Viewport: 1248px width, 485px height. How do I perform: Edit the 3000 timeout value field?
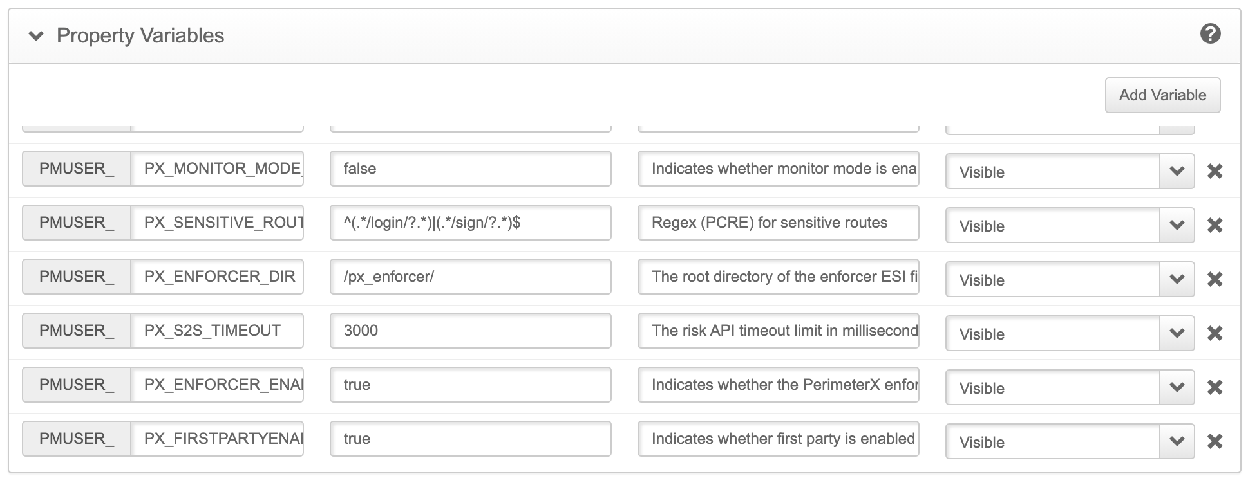470,331
